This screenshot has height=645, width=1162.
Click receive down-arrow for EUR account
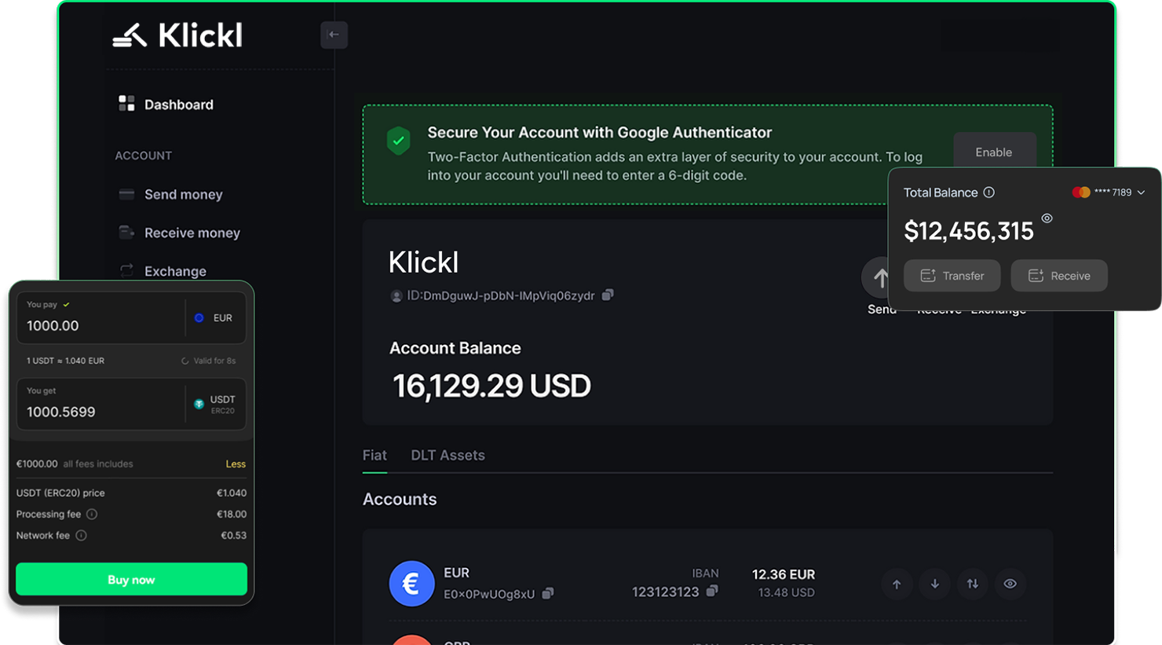934,584
